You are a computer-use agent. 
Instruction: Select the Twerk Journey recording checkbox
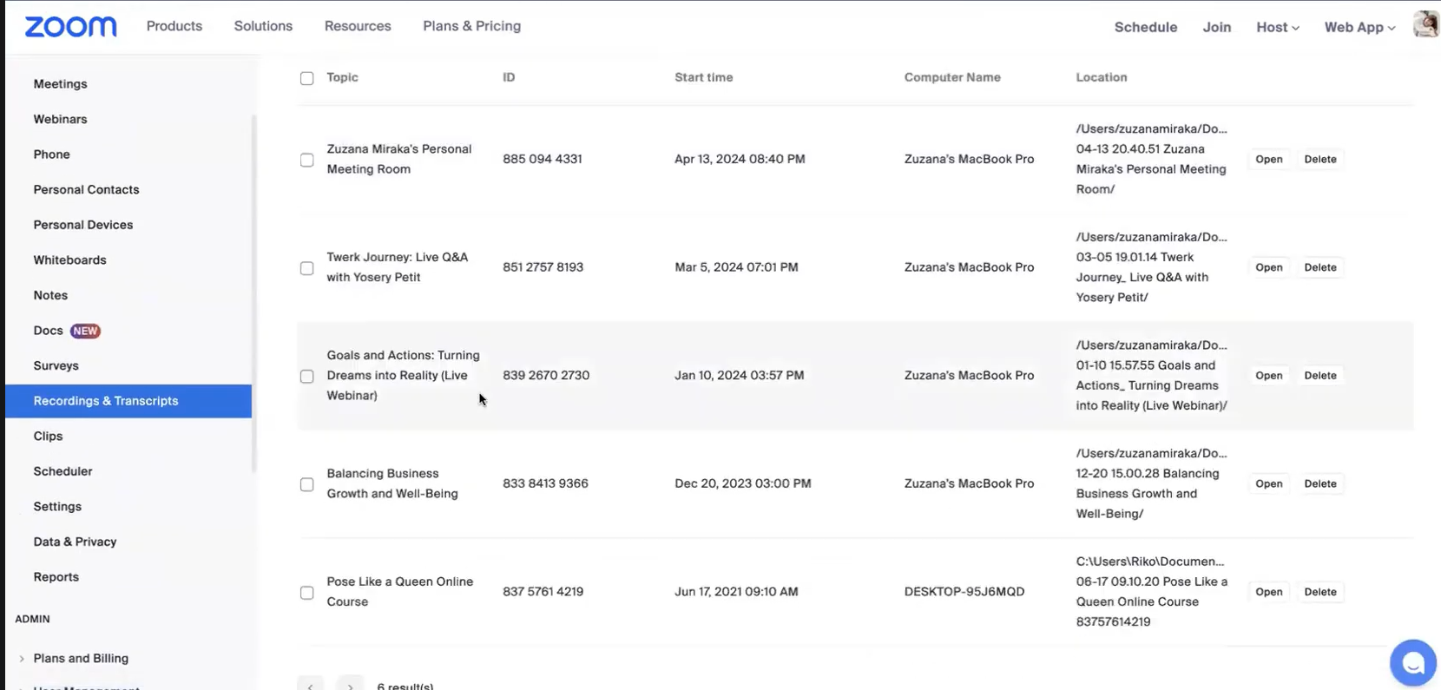point(306,268)
